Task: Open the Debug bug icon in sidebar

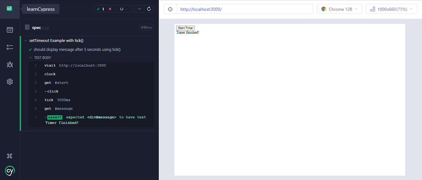Action: tap(10, 65)
